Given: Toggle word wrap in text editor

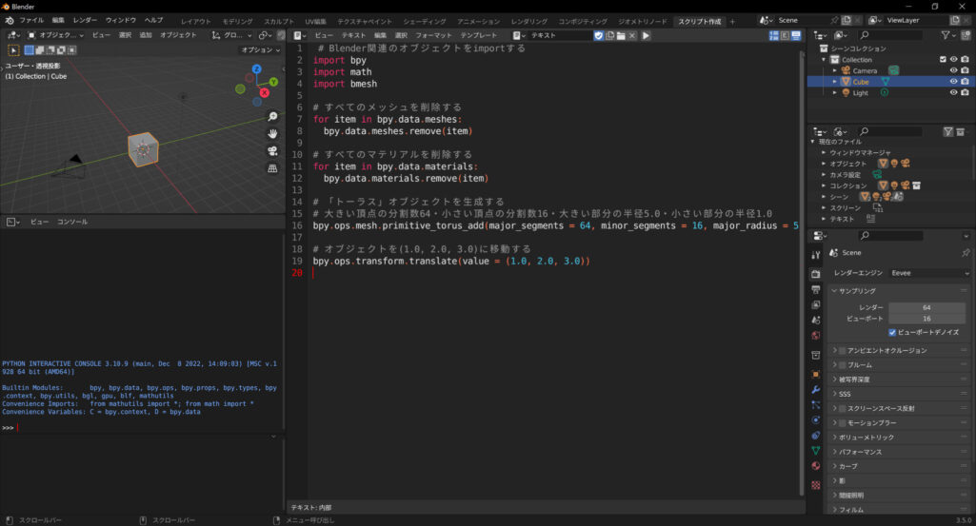Looking at the screenshot, I should tap(785, 35).
